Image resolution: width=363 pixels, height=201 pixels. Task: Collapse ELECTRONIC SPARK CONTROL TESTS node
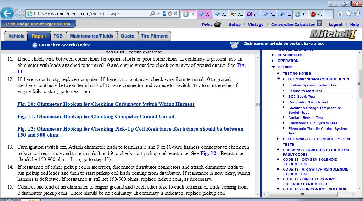(x=278, y=79)
